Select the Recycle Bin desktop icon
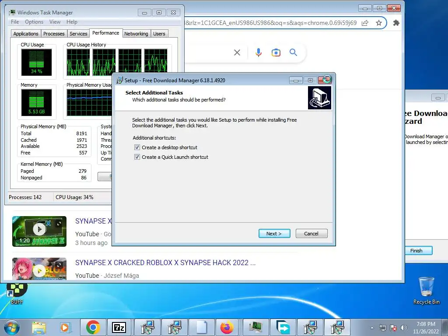The image size is (448, 336). pyautogui.click(x=426, y=290)
